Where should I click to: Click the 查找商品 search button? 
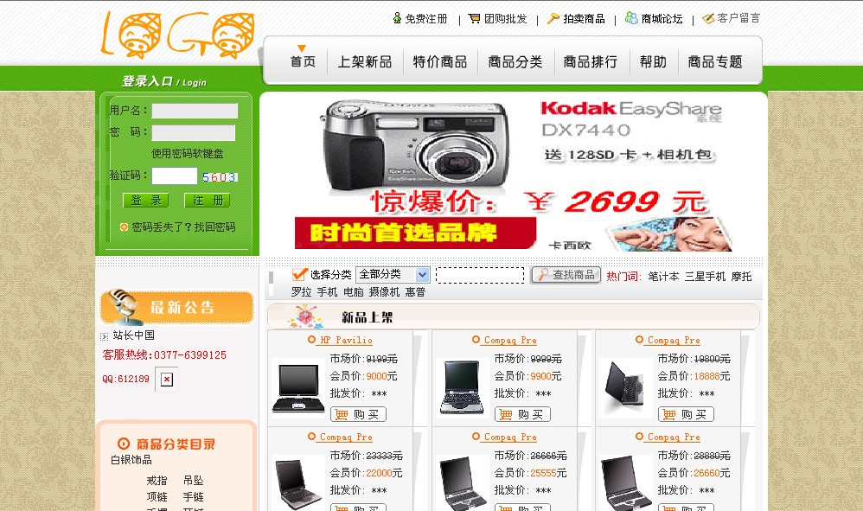(566, 274)
